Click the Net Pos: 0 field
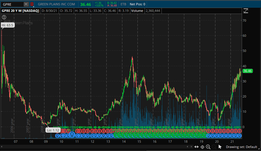 [137, 4]
